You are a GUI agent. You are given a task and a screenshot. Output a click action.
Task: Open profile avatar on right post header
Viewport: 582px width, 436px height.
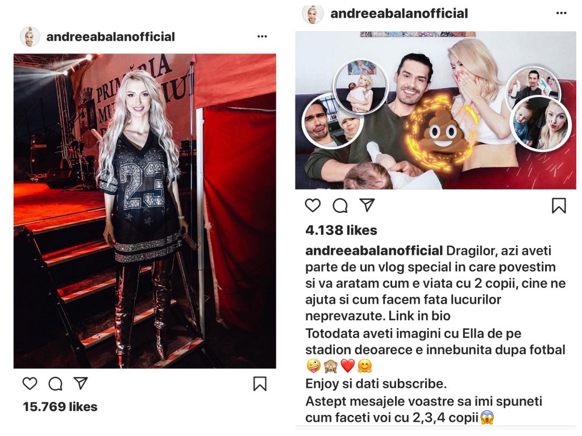click(x=313, y=14)
